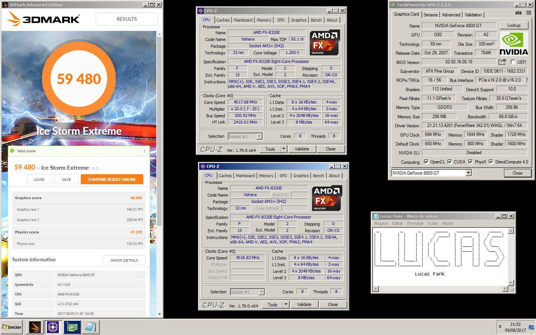The height and width of the screenshot is (335, 536).
Task: Click the Tools button in upper CPU-Z
Action: (x=270, y=149)
